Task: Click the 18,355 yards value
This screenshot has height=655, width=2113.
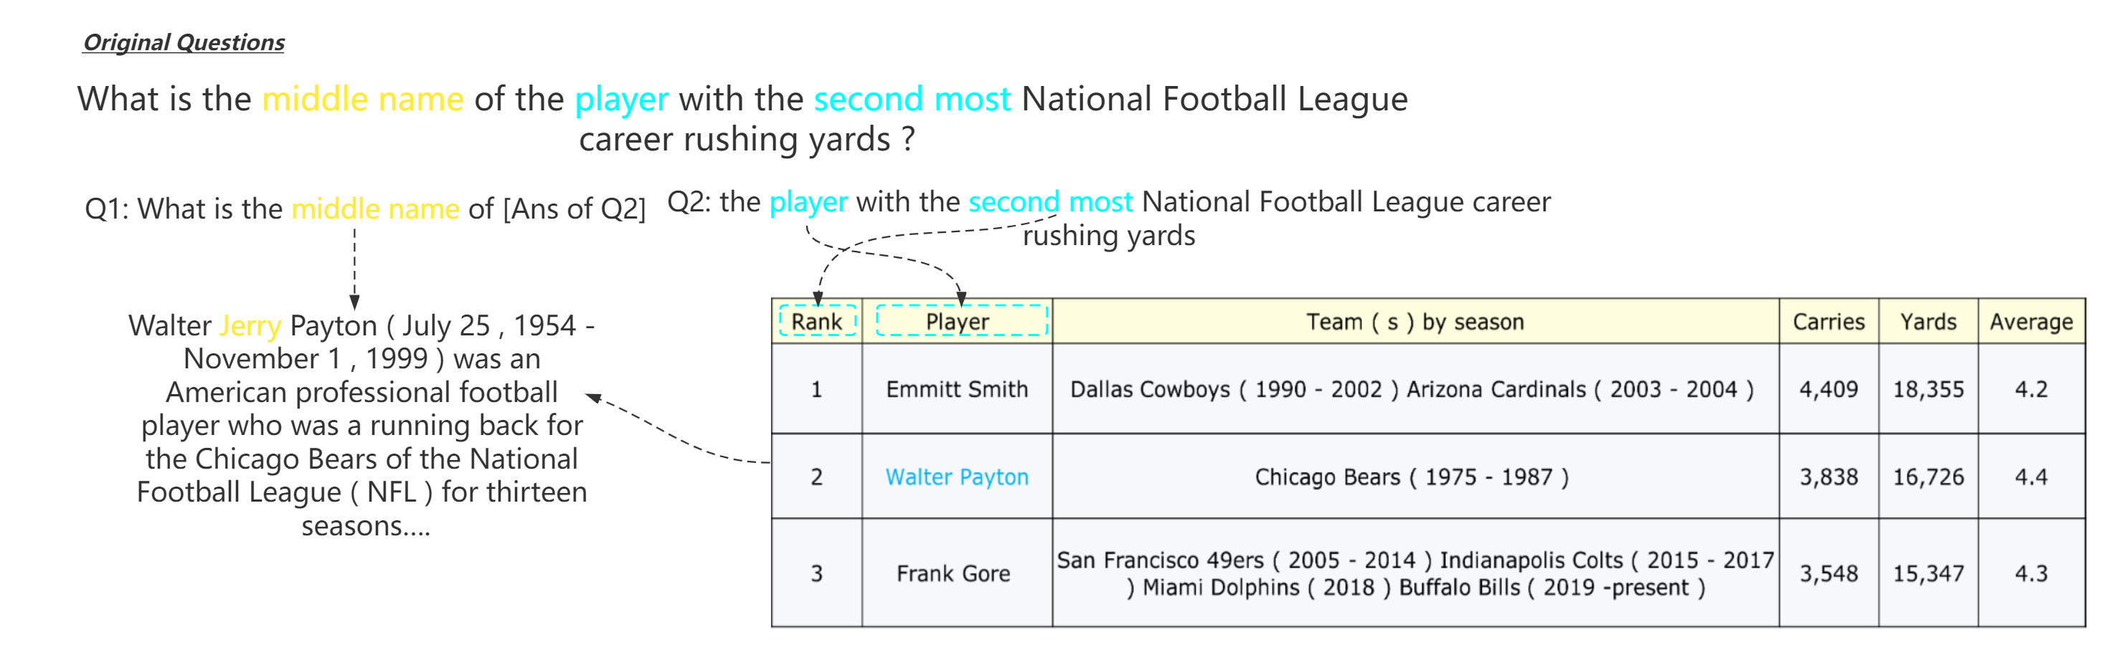Action: [1928, 389]
